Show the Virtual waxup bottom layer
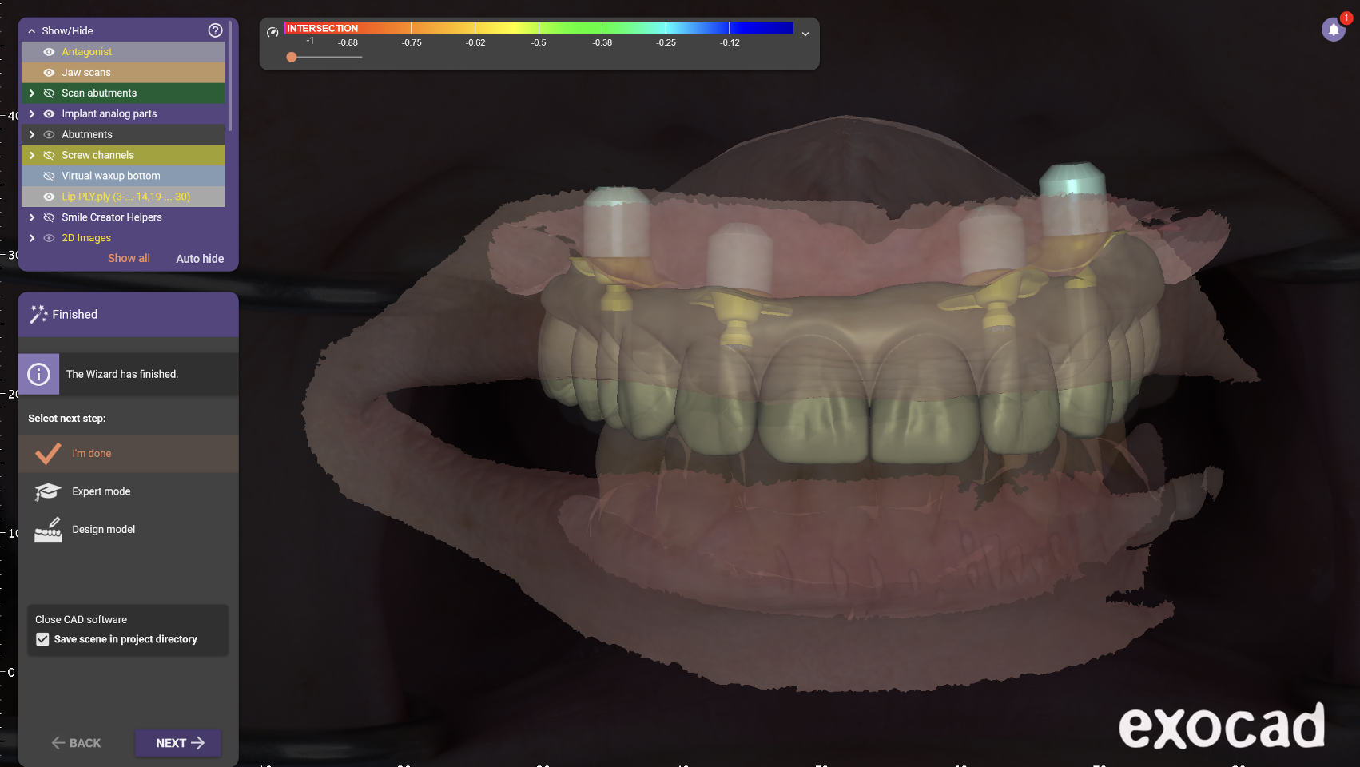Image resolution: width=1360 pixels, height=767 pixels. tap(49, 176)
